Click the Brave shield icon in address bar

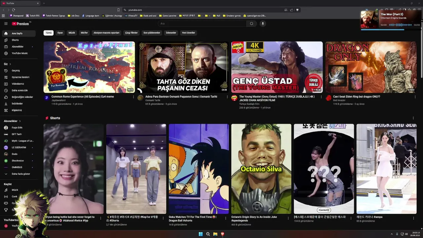click(x=297, y=10)
